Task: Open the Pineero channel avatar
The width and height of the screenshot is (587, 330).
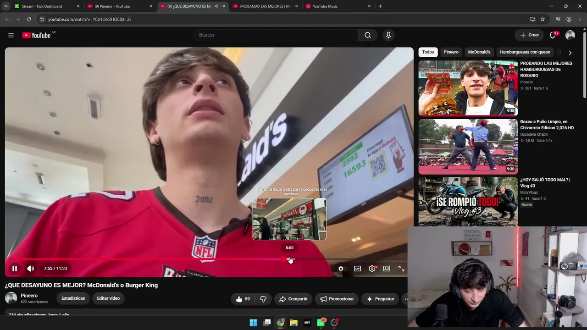Action: [11, 298]
